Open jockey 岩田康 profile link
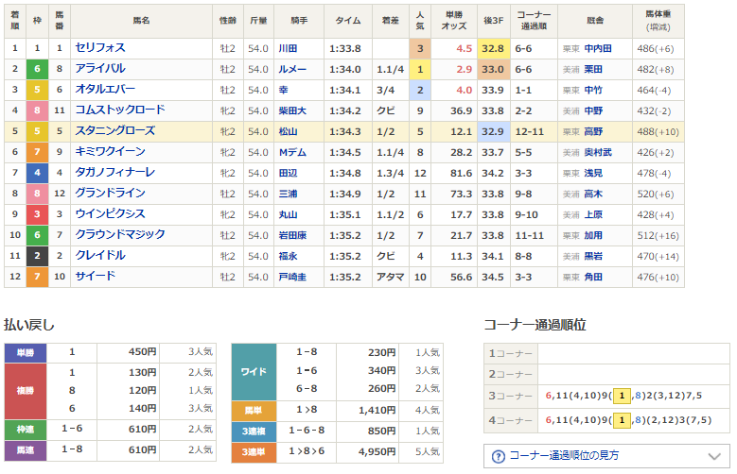Screen dimensions: 737x474 292,235
